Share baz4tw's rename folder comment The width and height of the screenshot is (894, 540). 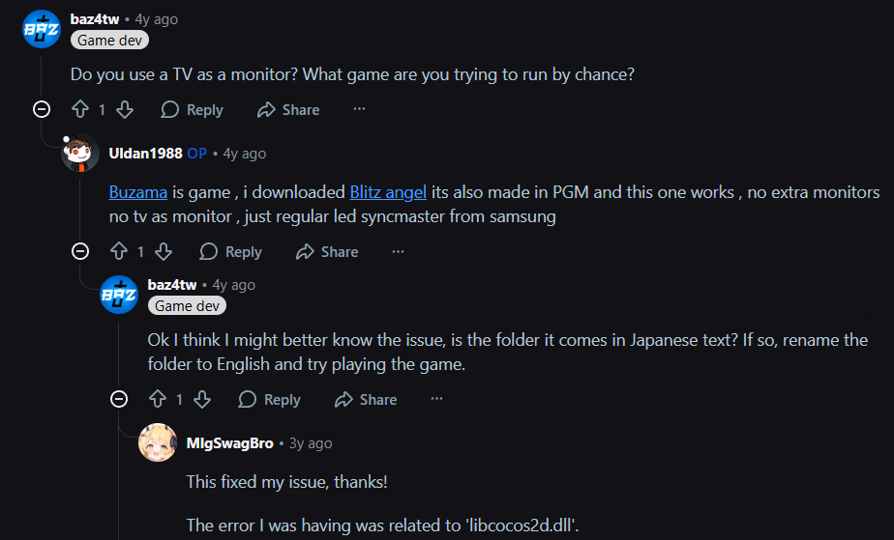(366, 400)
